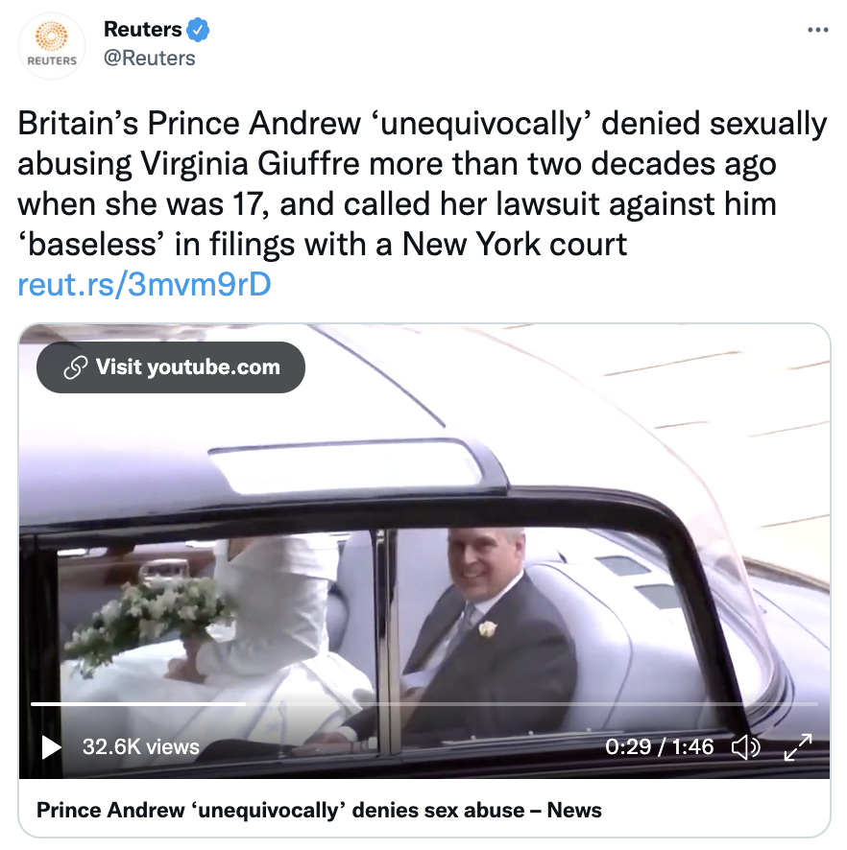This screenshot has height=850, width=847.
Task: Click the chain link icon in Visit pill
Action: pos(76,367)
